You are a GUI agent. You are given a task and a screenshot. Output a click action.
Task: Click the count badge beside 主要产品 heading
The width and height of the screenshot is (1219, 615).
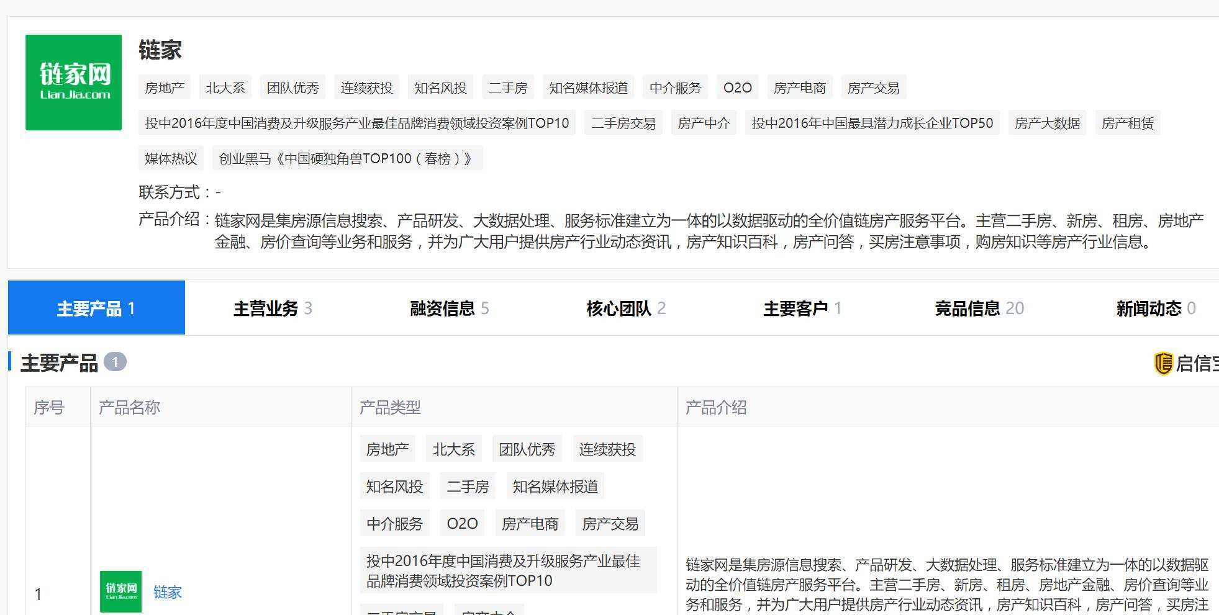coord(115,362)
